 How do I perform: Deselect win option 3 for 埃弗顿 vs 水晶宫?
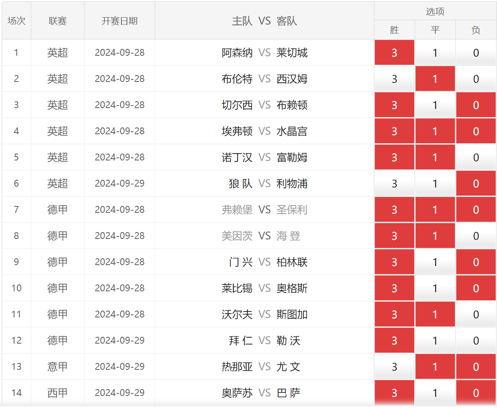pyautogui.click(x=395, y=131)
